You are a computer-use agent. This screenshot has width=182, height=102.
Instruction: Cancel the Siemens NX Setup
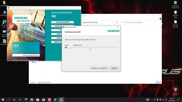(114, 68)
